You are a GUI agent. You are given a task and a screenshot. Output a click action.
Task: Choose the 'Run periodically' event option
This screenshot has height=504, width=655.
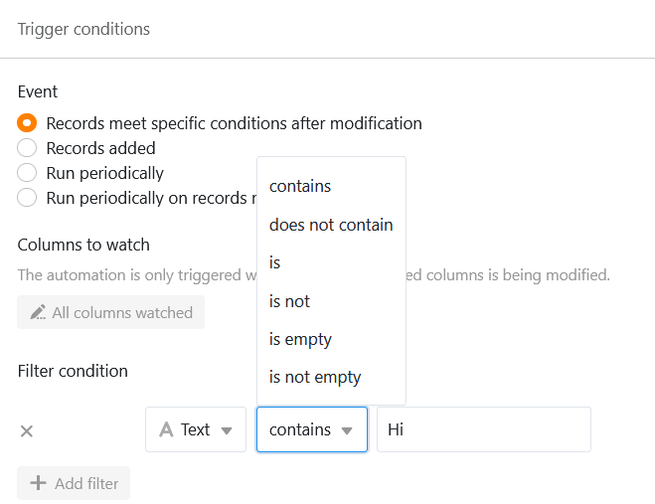pos(27,173)
